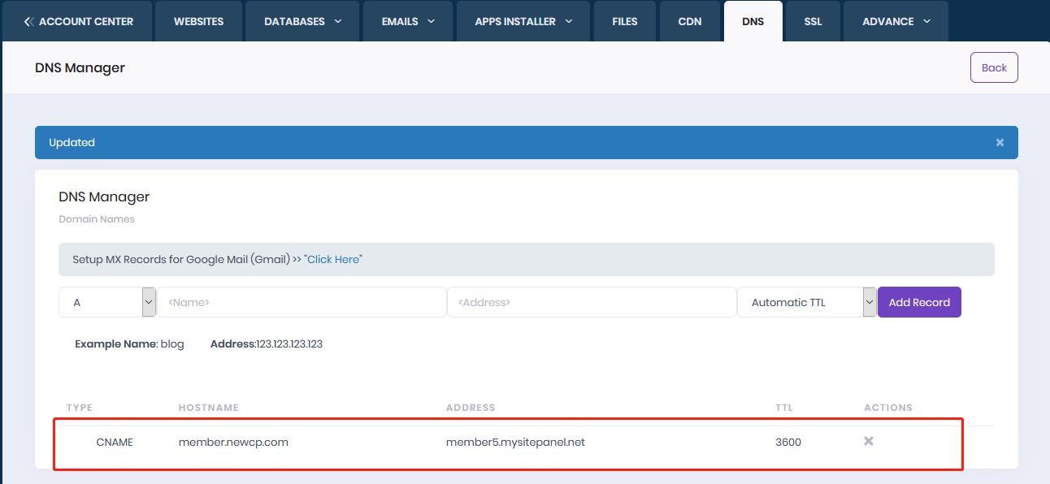Viewport: 1050px width, 484px height.
Task: Dismiss the Updated notification banner
Action: point(1000,142)
